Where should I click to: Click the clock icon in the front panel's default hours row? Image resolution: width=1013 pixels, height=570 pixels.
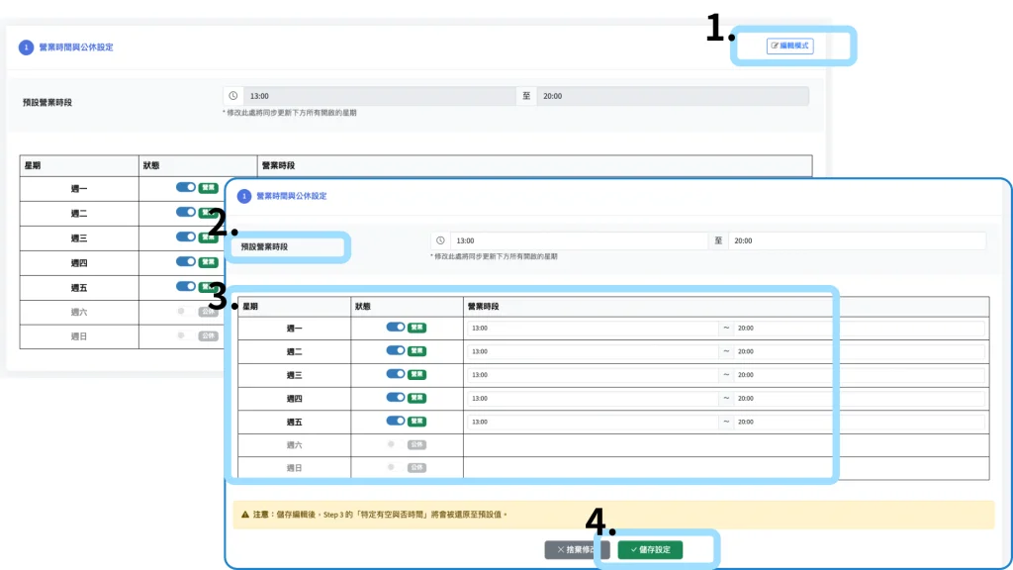(x=440, y=240)
